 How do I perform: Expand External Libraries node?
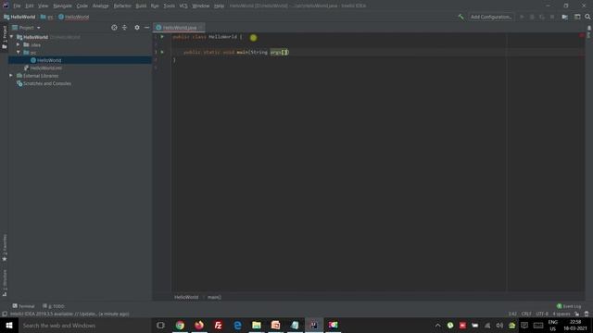[x=11, y=76]
